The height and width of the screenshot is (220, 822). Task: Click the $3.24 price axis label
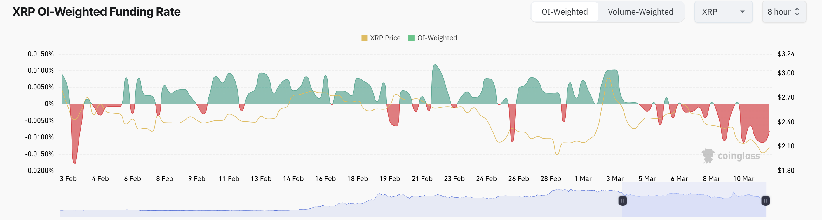click(x=786, y=54)
